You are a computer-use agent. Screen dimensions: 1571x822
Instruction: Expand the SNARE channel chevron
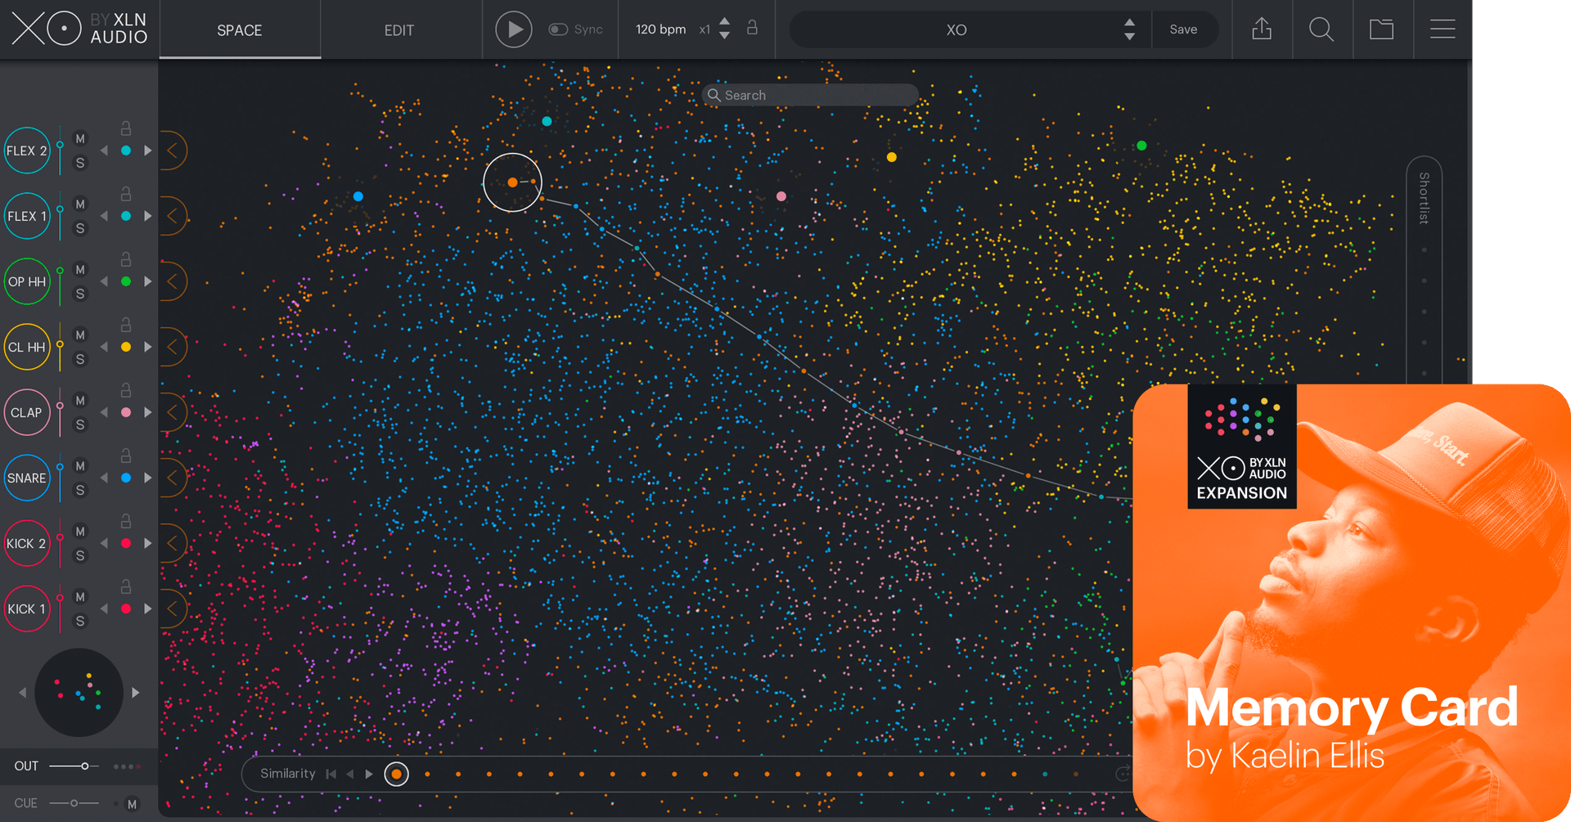173,478
